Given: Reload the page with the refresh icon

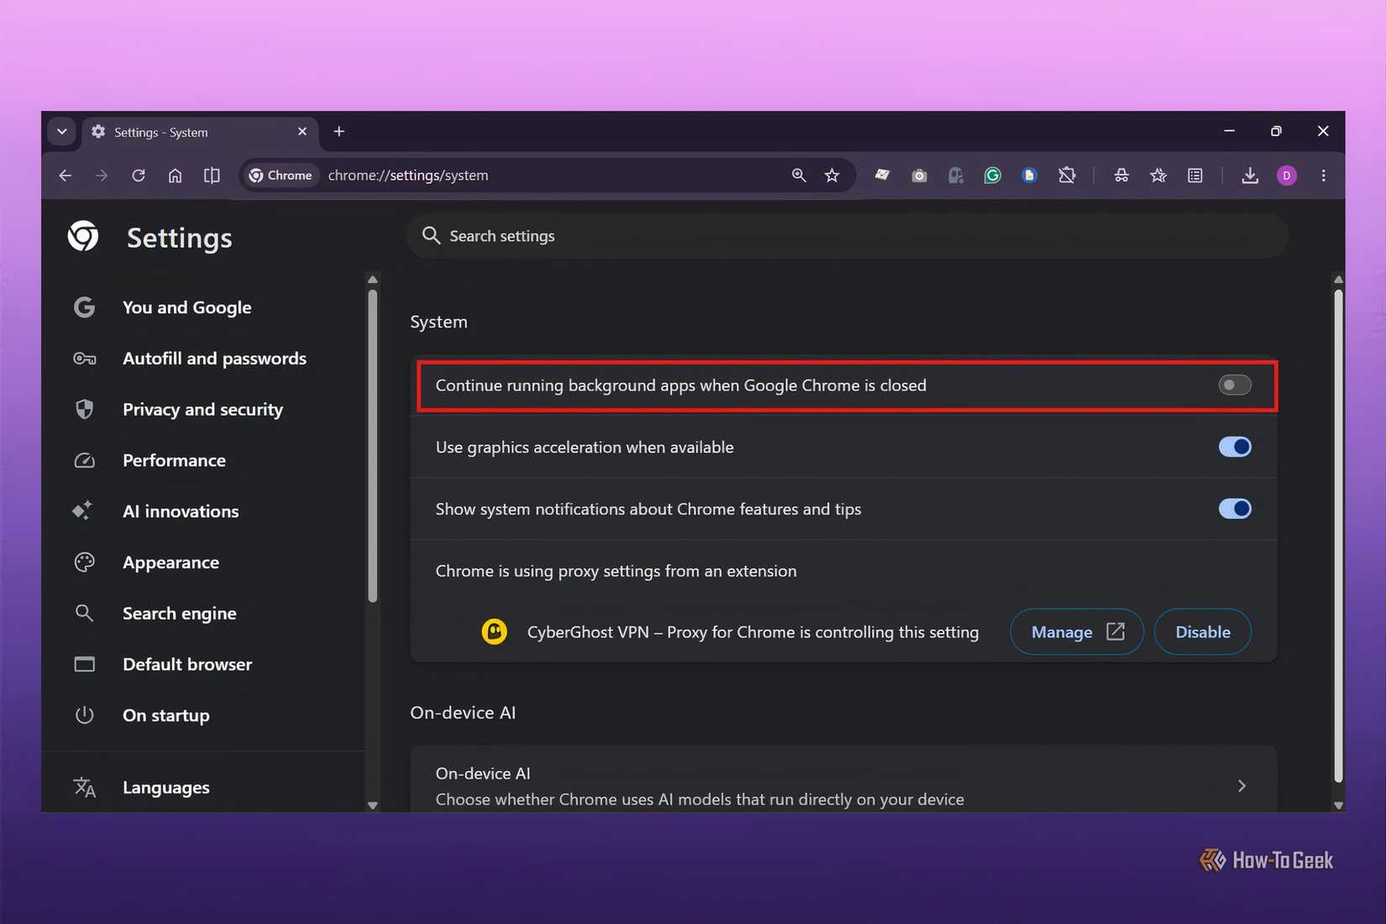Looking at the screenshot, I should pyautogui.click(x=139, y=176).
